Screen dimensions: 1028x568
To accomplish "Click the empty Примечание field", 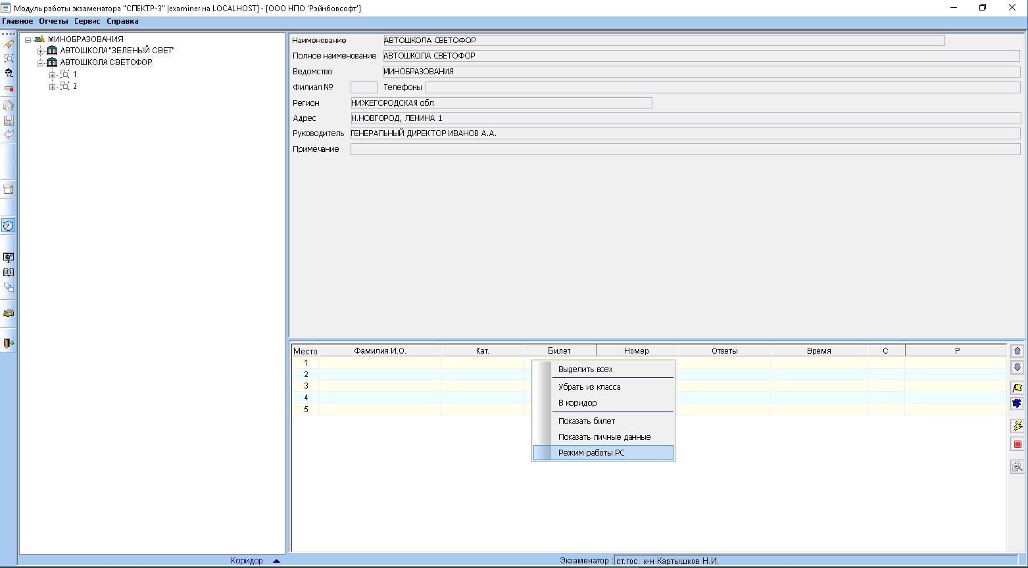I will [x=685, y=149].
